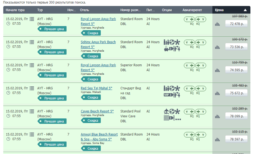Click Скидка tag under Caves Beach Resort
Image resolution: width=264 pixels, height=154 pixels.
pyautogui.click(x=91, y=121)
